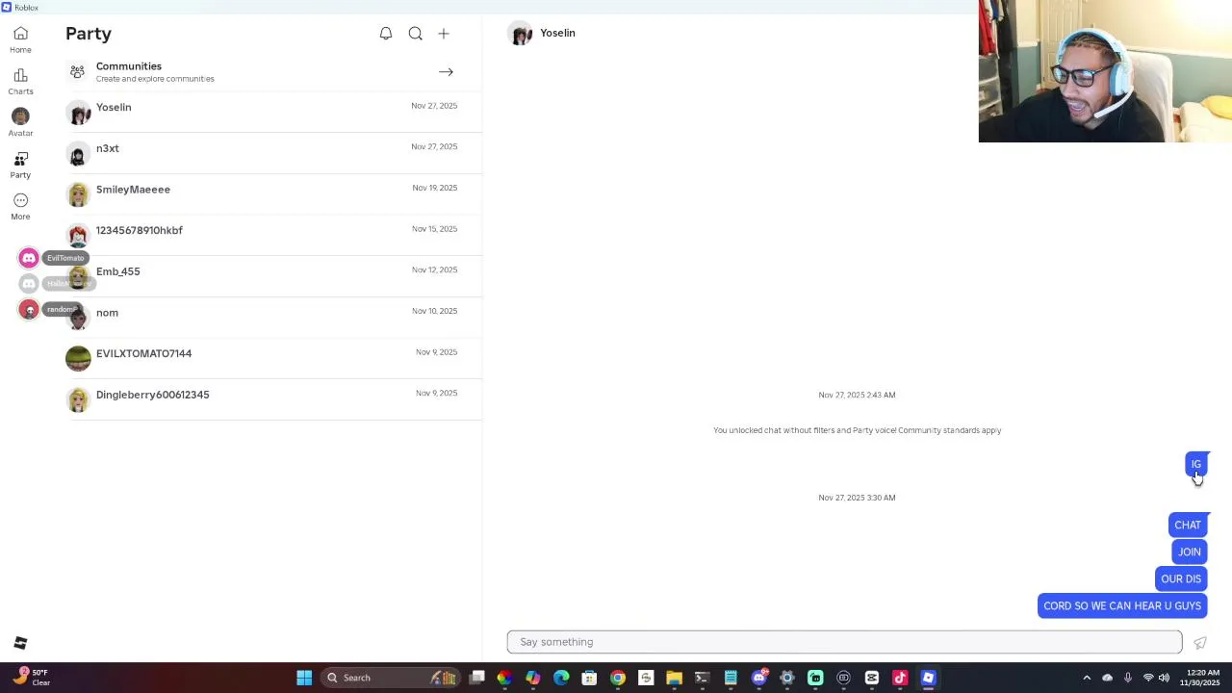Open terminal app from taskbar
The image size is (1232, 693).
[702, 678]
